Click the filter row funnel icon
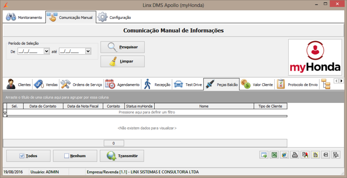The width and height of the screenshot is (347, 178). point(5,113)
